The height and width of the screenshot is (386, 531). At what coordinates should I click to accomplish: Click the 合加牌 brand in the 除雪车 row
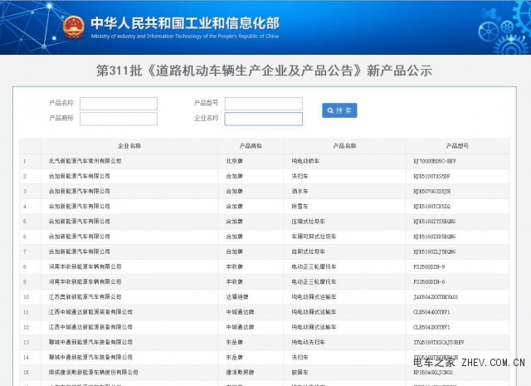pos(234,207)
